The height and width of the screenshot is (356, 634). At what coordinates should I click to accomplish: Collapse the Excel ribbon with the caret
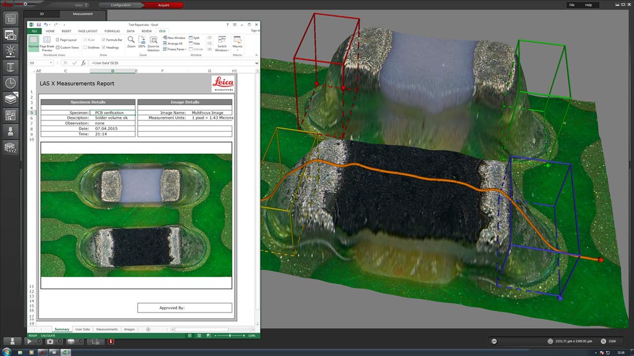point(256,55)
